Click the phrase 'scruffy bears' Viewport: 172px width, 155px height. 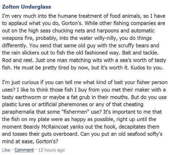(x=138, y=46)
